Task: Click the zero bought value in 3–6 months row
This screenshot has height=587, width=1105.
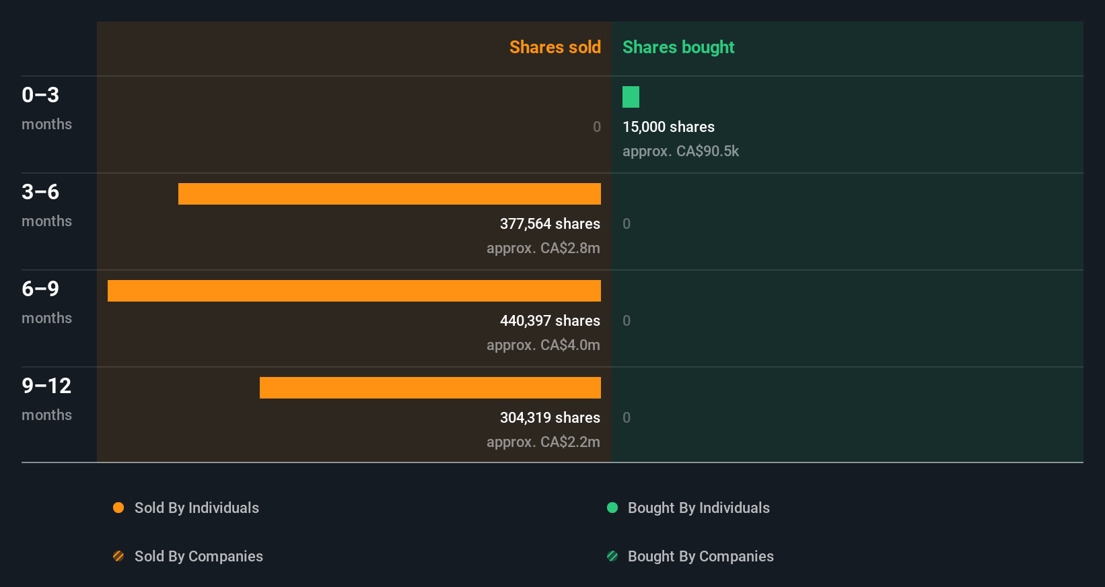Action: 627,224
